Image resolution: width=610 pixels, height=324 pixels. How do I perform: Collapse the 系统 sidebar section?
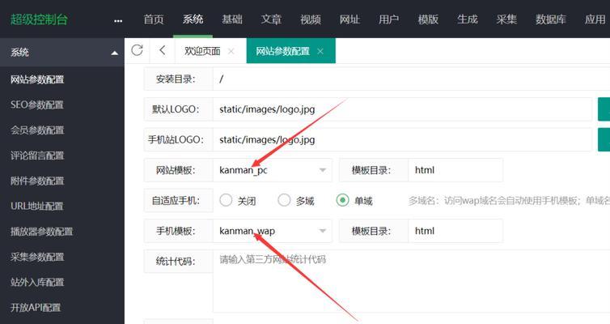(x=114, y=53)
